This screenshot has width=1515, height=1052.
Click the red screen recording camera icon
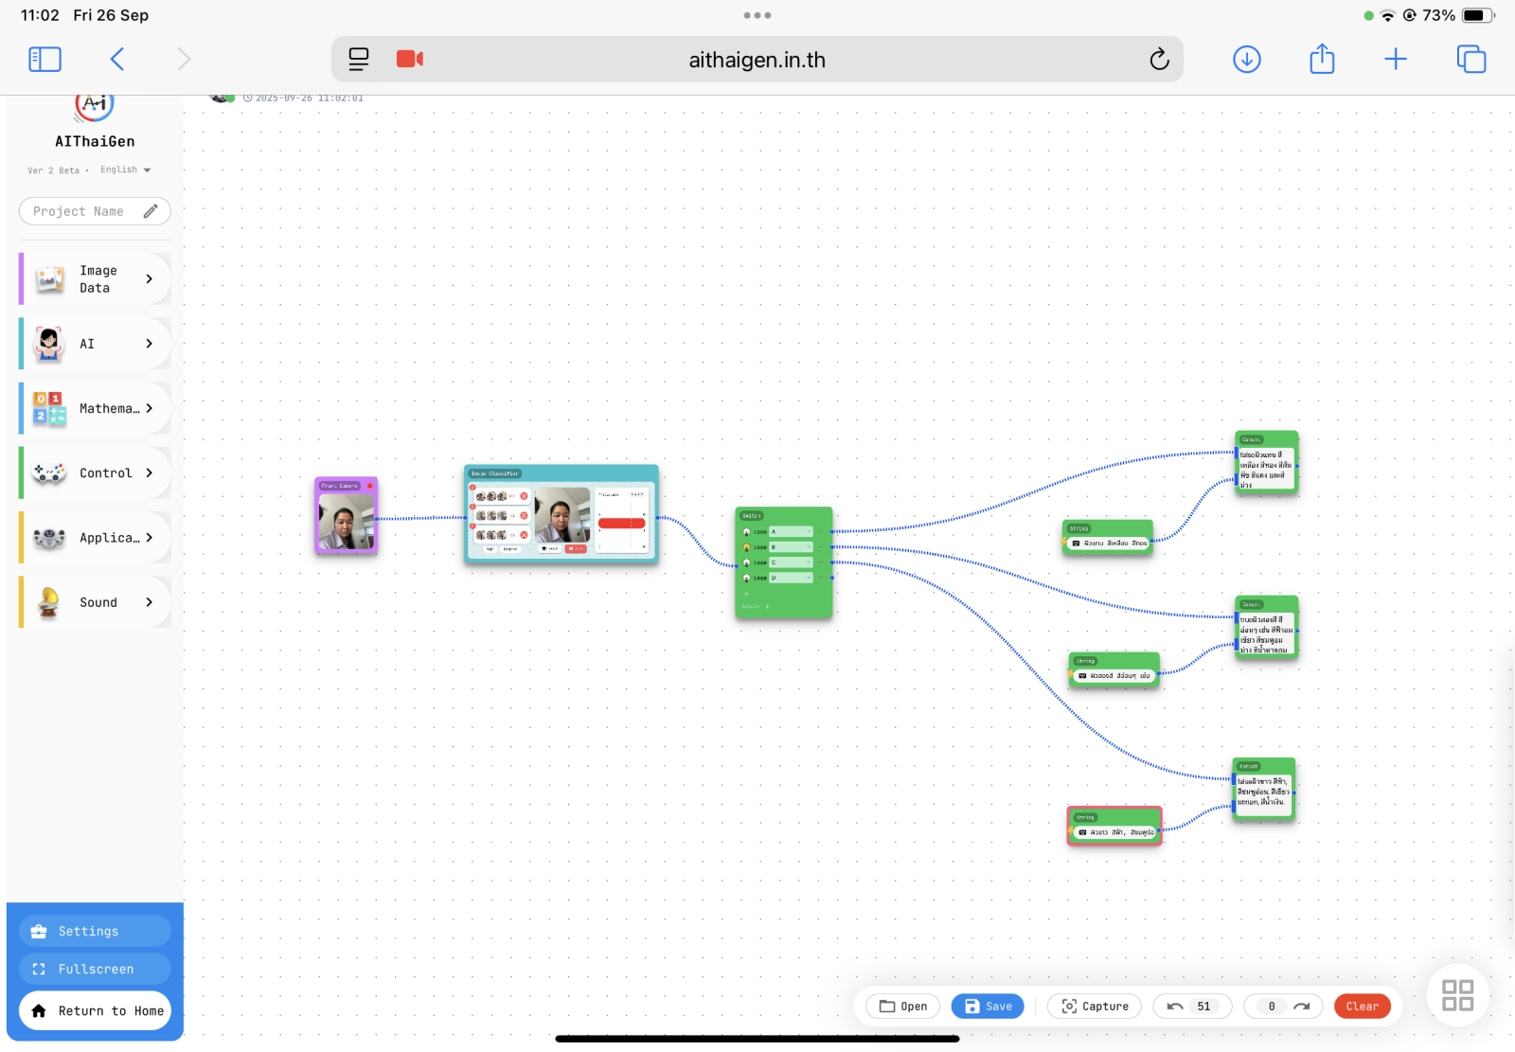click(409, 60)
